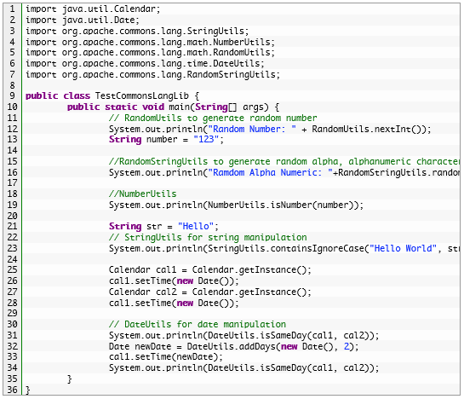This screenshot has height=399, width=464.
Task: Click the isSameDay call on line 34
Action: pyautogui.click(x=290, y=367)
